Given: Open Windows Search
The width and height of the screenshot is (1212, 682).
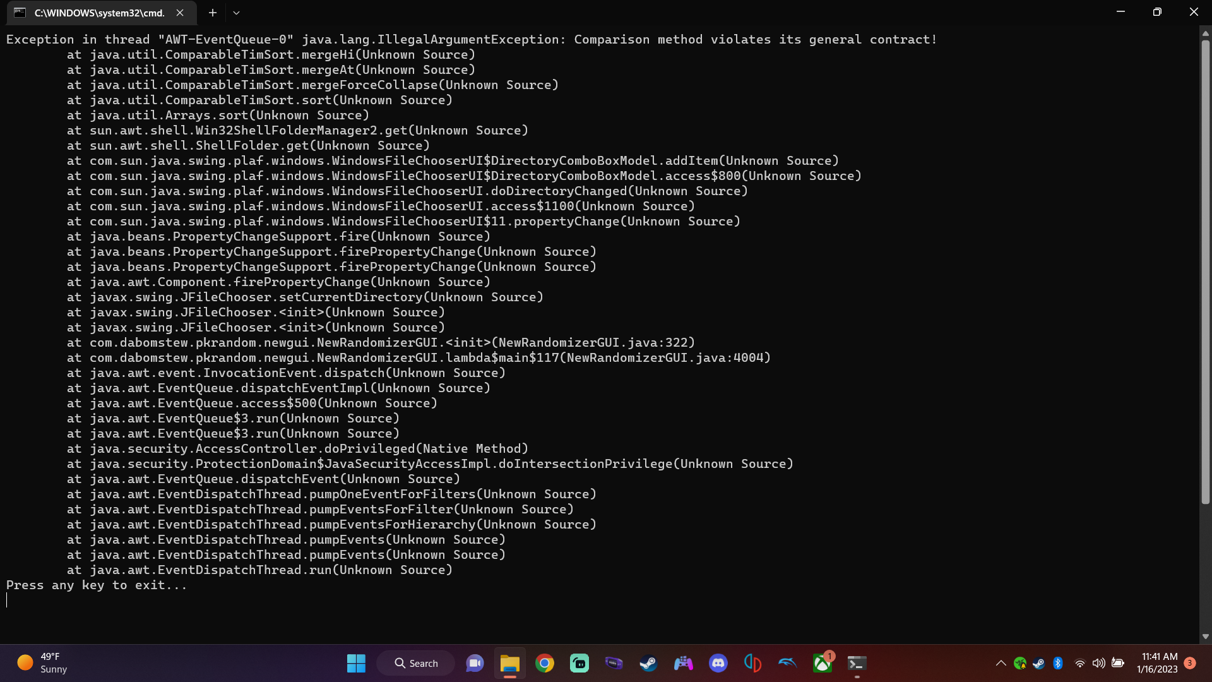Looking at the screenshot, I should click(415, 663).
